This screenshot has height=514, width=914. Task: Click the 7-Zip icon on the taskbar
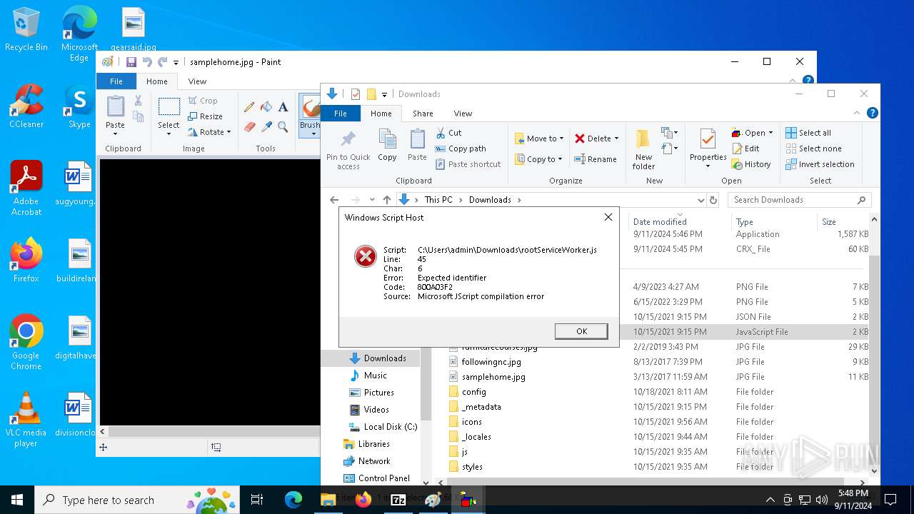tap(398, 500)
